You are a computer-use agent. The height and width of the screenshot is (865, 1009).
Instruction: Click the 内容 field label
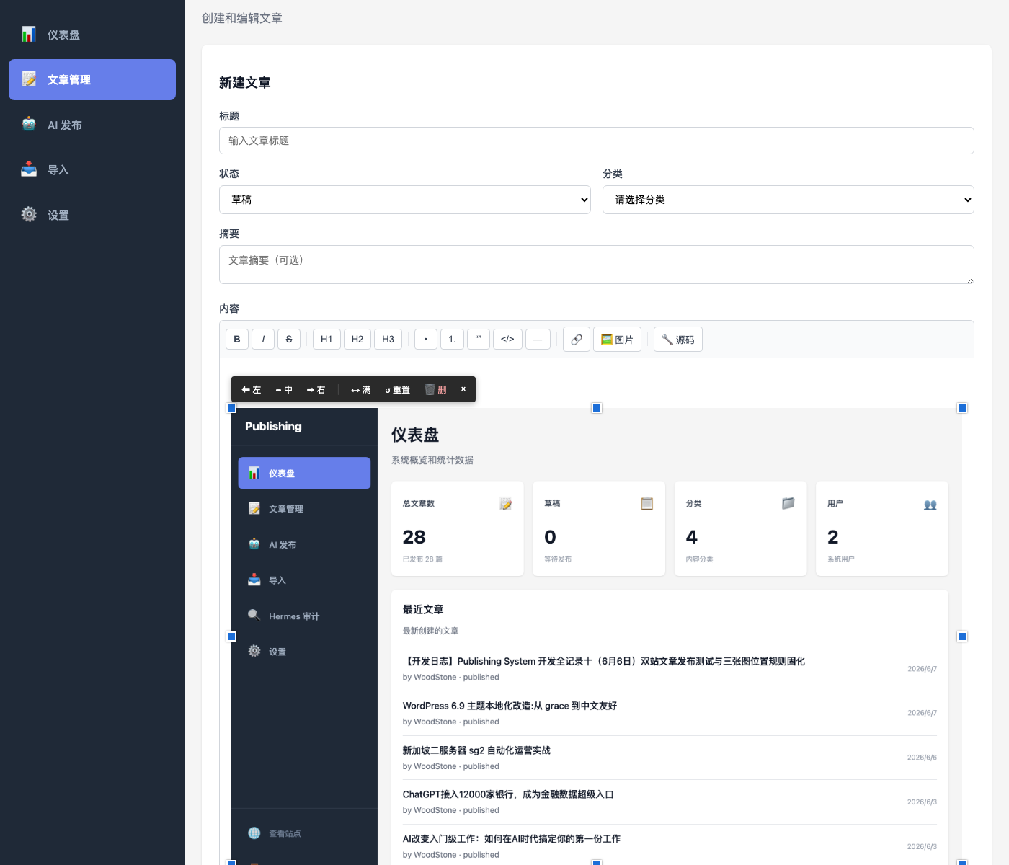pos(229,309)
